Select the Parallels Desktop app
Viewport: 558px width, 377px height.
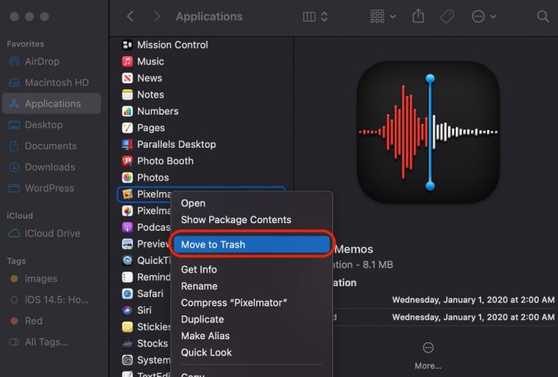(x=202, y=145)
